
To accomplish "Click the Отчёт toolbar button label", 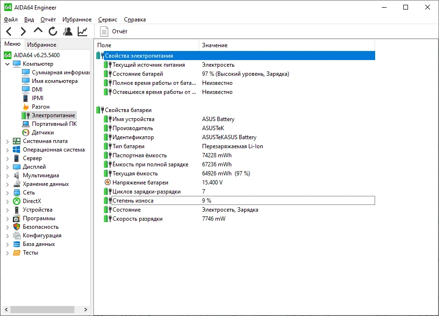I will 120,31.
